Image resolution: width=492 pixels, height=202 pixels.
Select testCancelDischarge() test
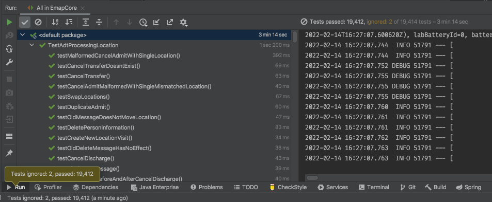point(154,158)
